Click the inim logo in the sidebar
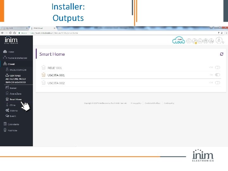This screenshot has height=171, width=228. [11, 40]
